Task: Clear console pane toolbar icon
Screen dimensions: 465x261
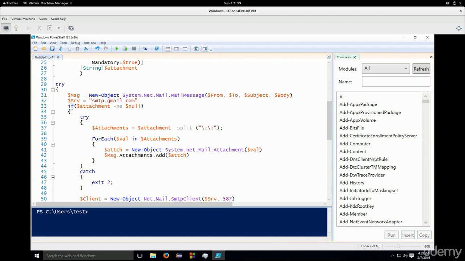Action: (x=86, y=49)
